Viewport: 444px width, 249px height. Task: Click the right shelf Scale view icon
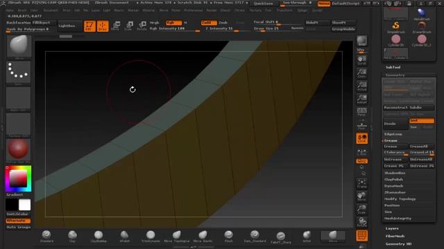coord(361,210)
